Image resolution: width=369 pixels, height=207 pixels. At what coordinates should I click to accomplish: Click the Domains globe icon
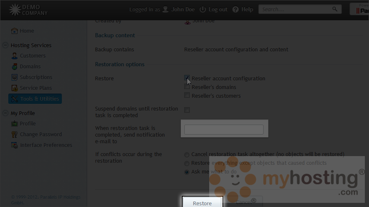point(15,66)
